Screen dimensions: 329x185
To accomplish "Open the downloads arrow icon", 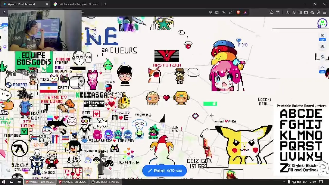I will click(x=287, y=12).
